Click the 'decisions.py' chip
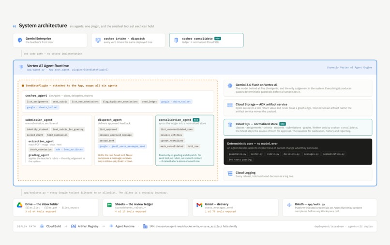 coord(291,154)
